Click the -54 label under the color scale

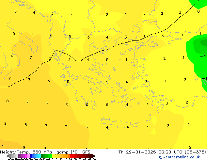click(10, 159)
